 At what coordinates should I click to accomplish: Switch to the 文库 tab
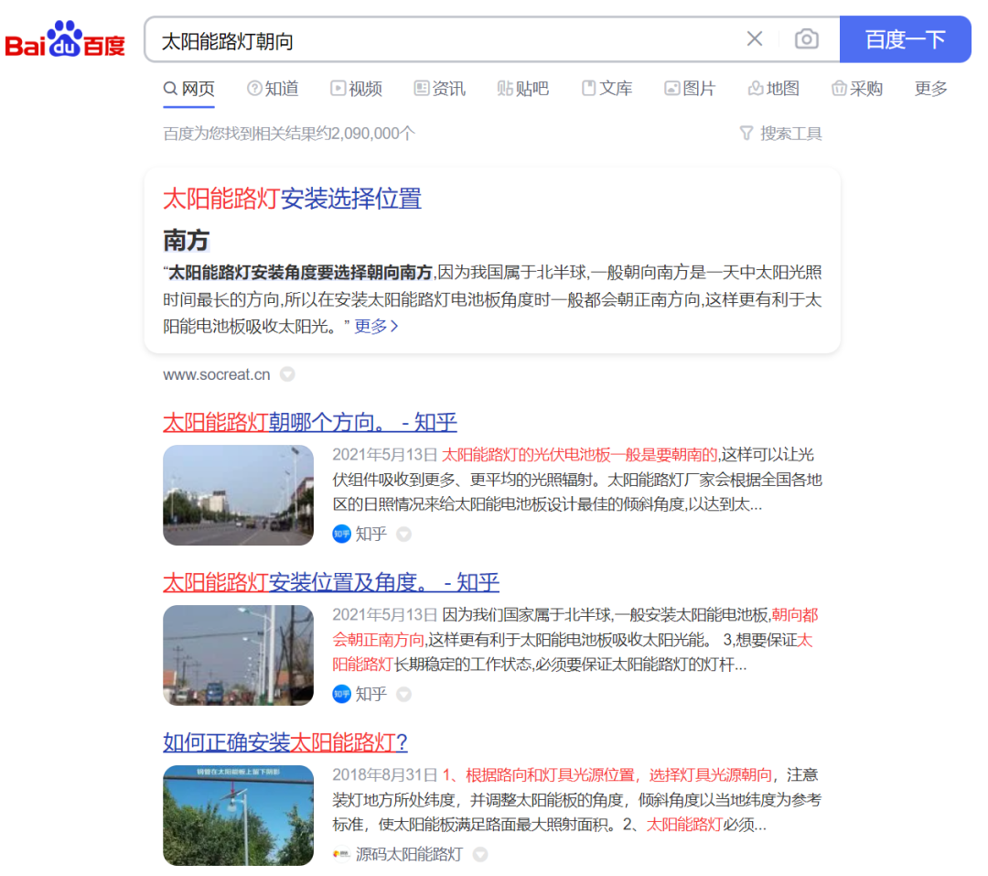(607, 89)
